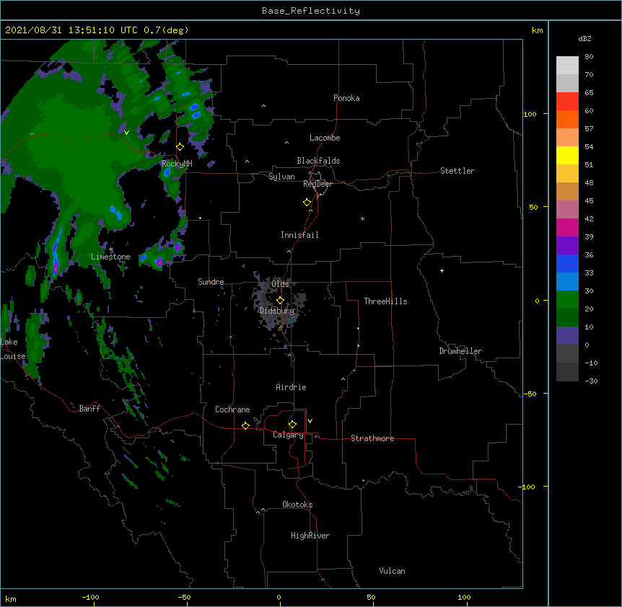Click the white asterisk marker east of Innisfail
Viewport: 622px width, 607px height.
click(362, 219)
